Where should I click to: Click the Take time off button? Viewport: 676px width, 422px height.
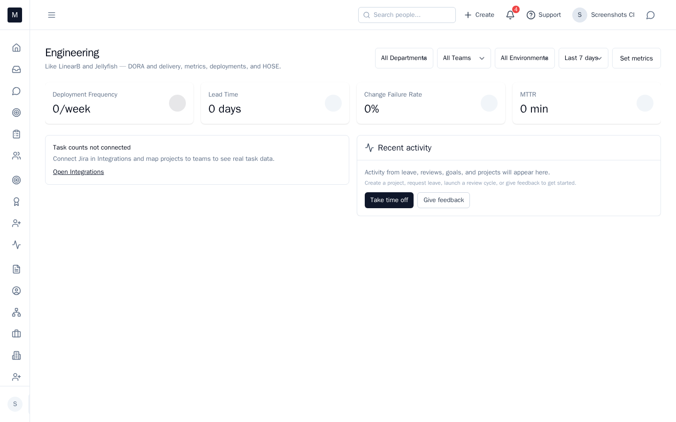click(x=389, y=200)
